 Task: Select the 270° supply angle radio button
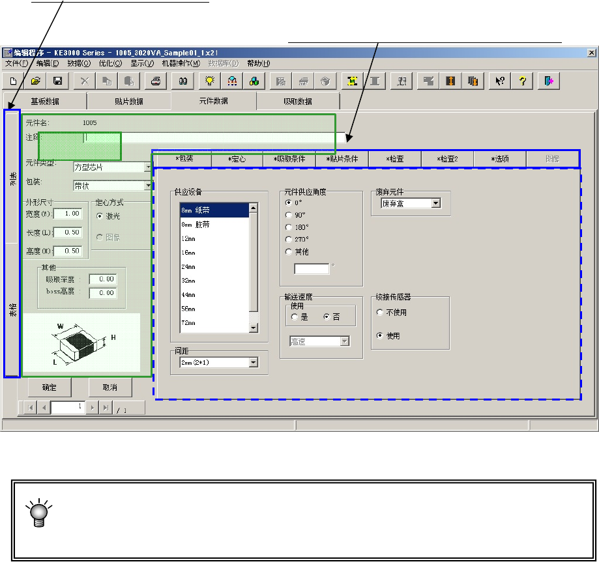[x=289, y=240]
